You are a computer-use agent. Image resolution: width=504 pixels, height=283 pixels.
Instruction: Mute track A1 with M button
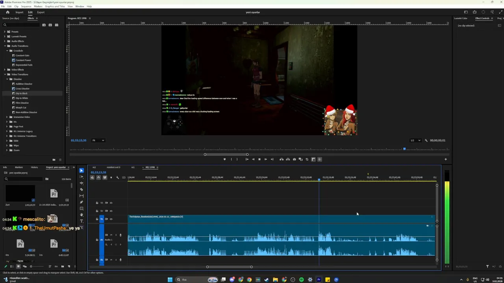(111, 235)
